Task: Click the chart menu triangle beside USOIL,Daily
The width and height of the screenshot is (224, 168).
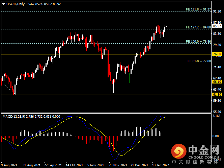Action: (4, 4)
